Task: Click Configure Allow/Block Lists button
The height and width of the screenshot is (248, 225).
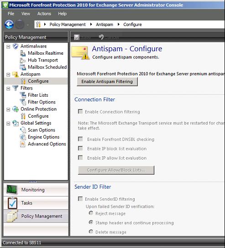Action: [x=116, y=170]
